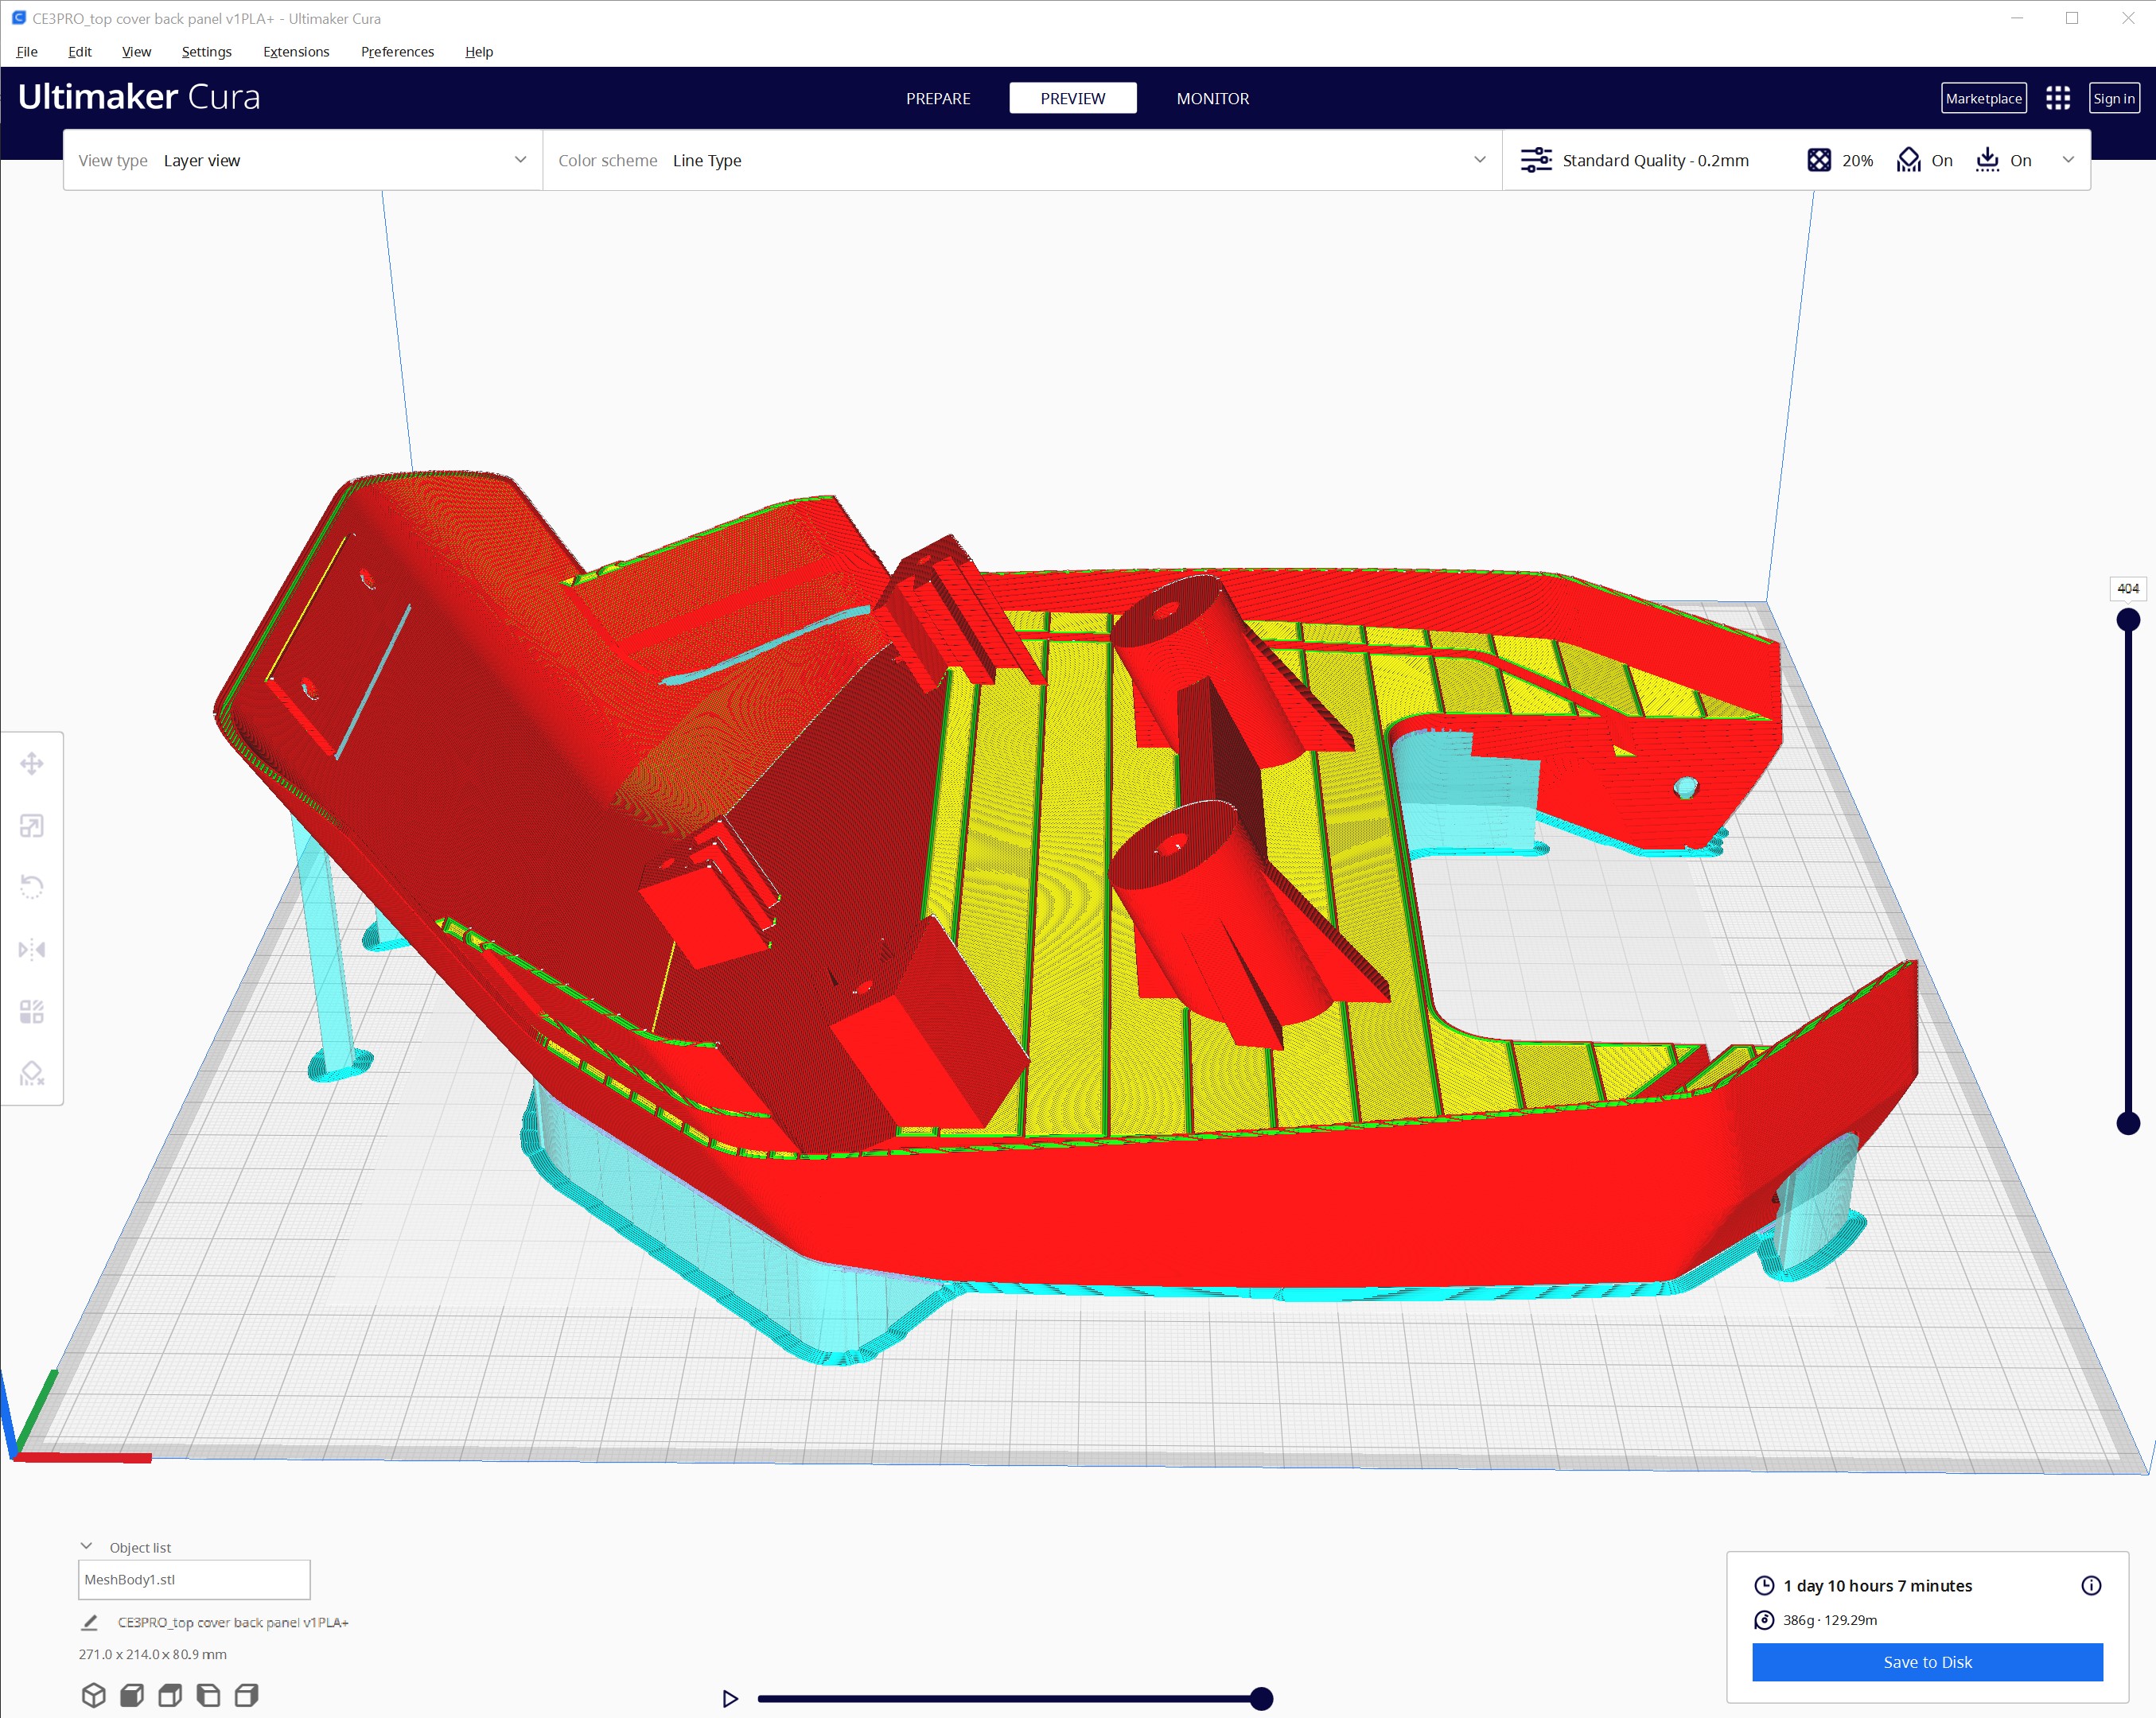Switch to 3D view camera icon
The height and width of the screenshot is (1718, 2156).
(94, 1695)
